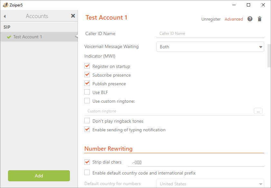Expand Default country dropdown United States
Viewport: 271px width, 188px height.
click(x=210, y=184)
